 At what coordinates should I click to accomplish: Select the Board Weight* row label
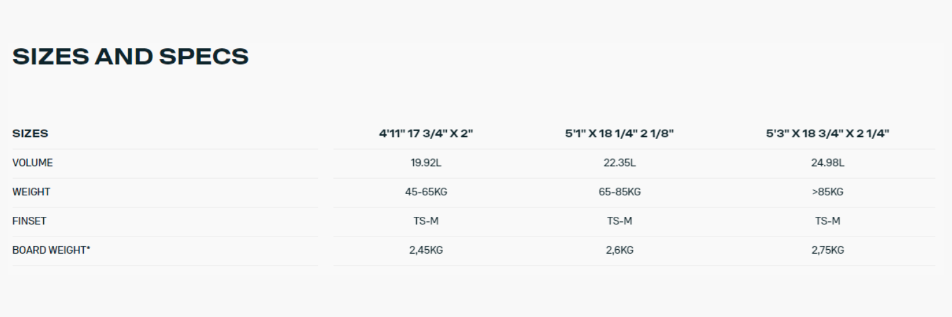point(51,250)
